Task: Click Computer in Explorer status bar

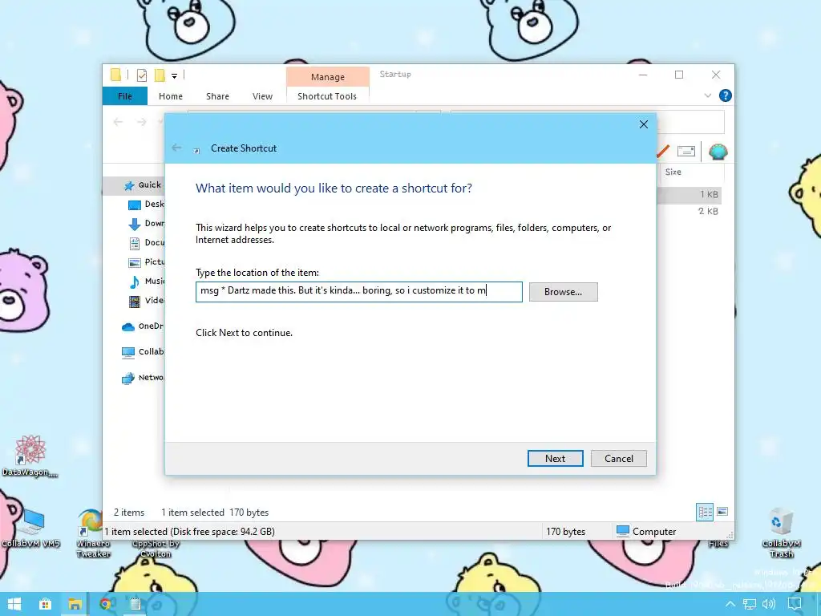Action: pyautogui.click(x=646, y=531)
